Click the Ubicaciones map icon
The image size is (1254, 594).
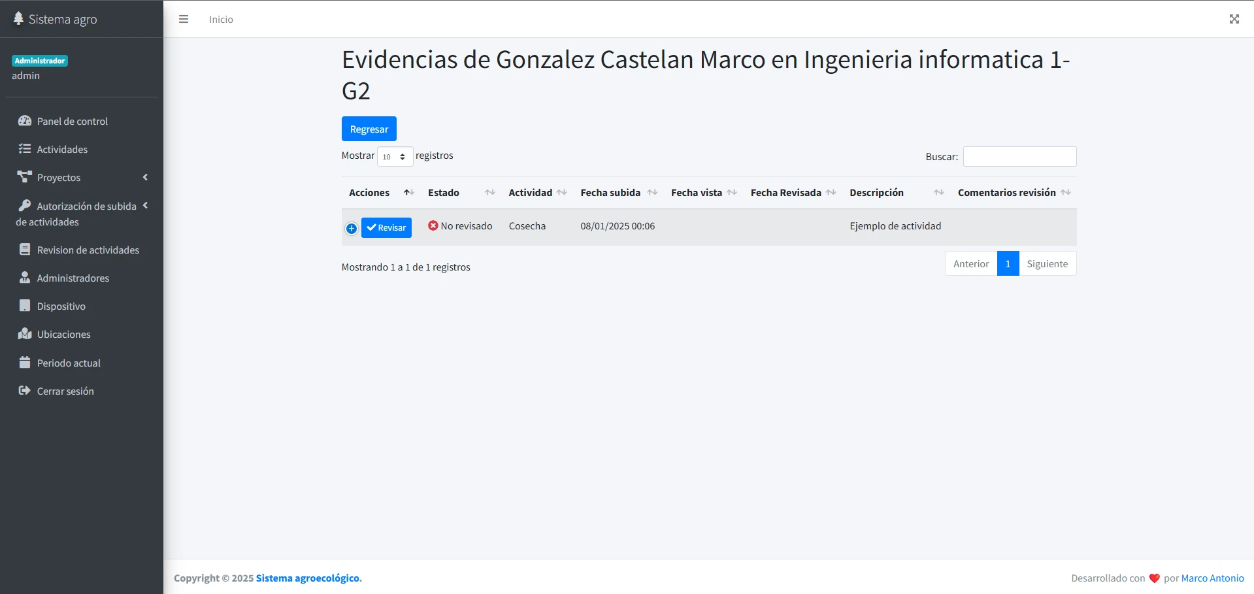pyautogui.click(x=25, y=334)
